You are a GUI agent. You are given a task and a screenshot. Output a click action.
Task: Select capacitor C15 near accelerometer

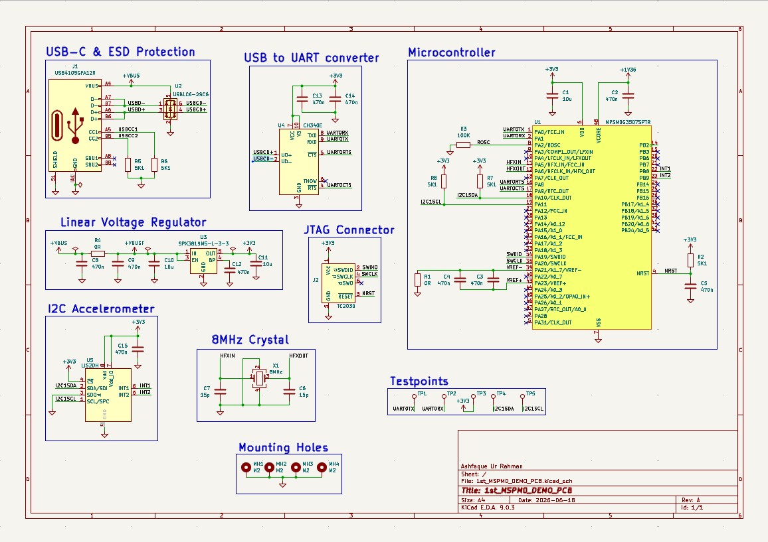click(x=138, y=349)
